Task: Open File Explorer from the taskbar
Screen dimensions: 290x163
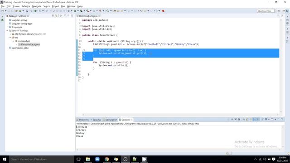Action: (x=88, y=159)
